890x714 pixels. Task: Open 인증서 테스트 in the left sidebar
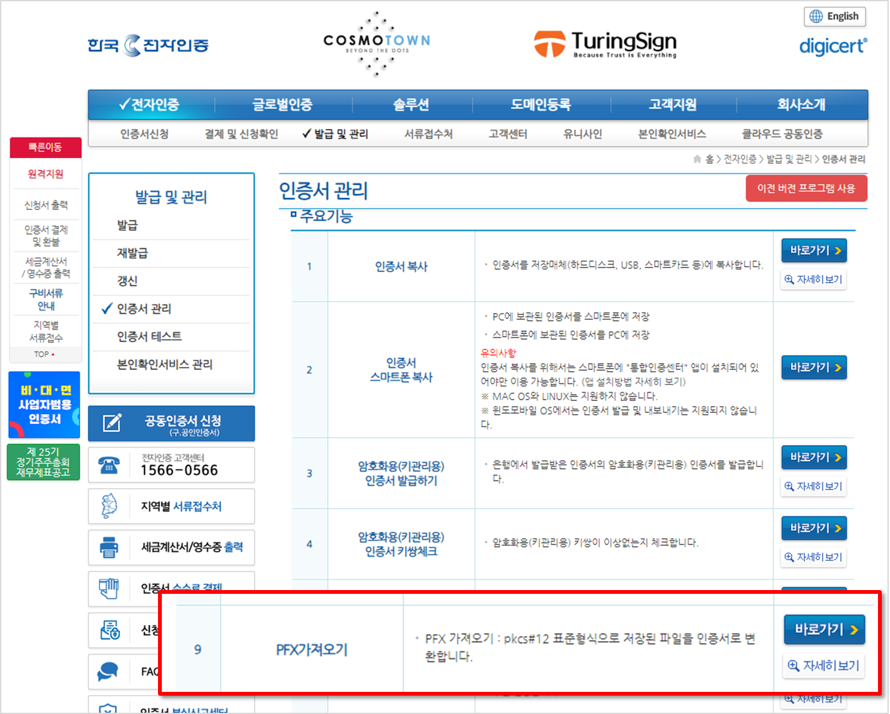tap(149, 336)
